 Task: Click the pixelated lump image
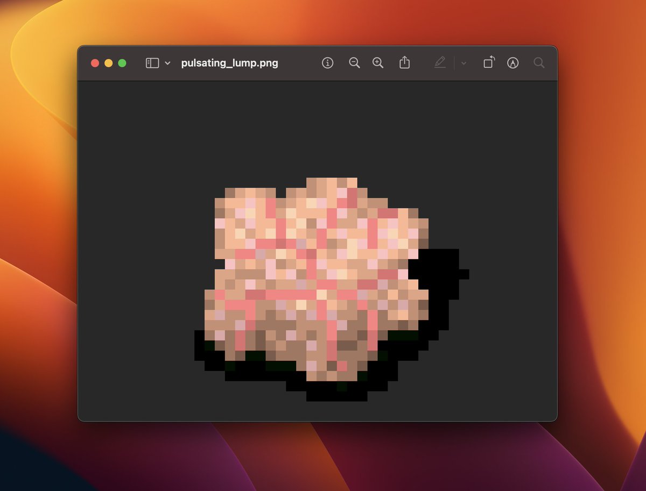pos(332,289)
